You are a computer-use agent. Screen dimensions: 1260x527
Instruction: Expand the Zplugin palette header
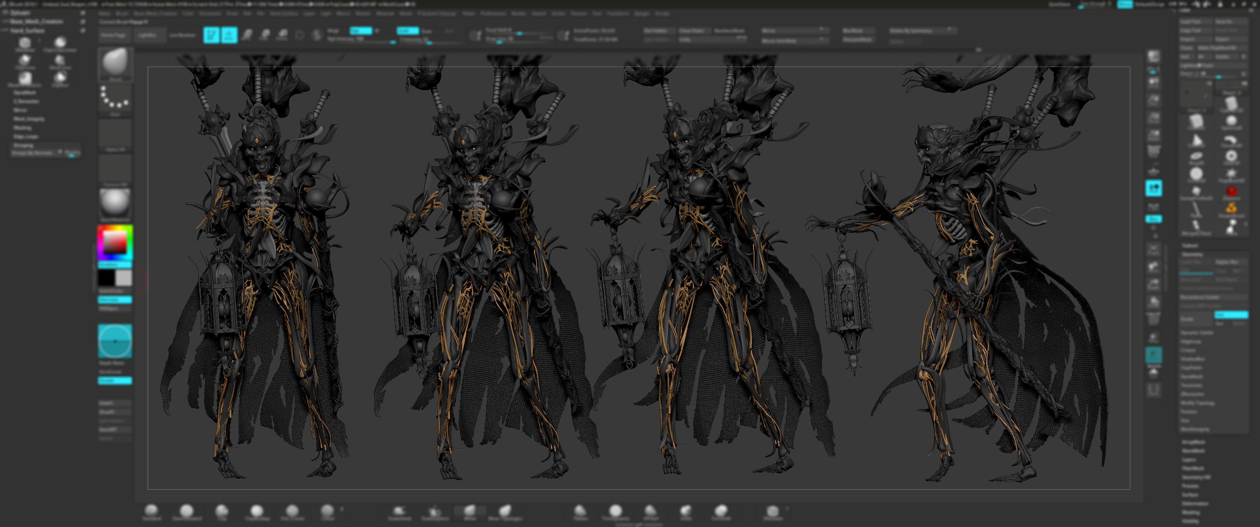click(x=21, y=13)
